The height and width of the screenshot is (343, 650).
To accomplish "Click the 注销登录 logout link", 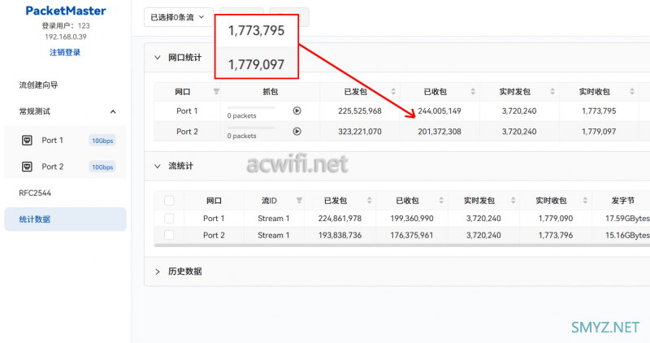I will [x=65, y=52].
